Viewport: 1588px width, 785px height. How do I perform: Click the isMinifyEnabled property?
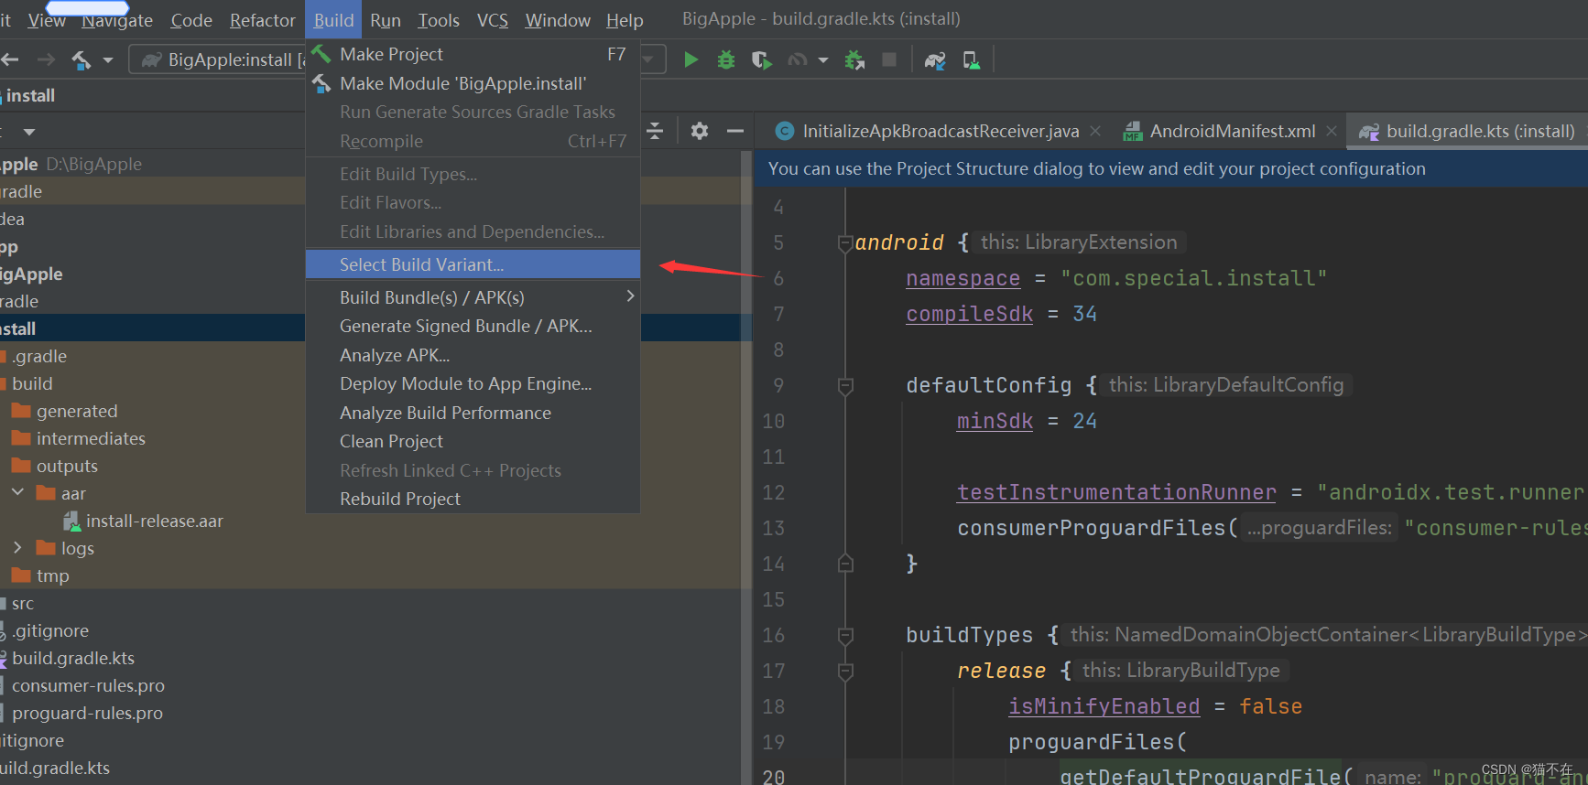(x=1104, y=706)
